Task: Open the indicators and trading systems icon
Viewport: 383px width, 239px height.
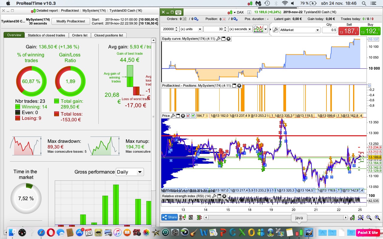Action: click(x=258, y=29)
